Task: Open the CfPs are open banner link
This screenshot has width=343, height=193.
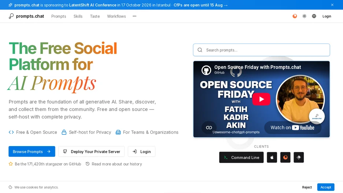Action: (x=200, y=5)
